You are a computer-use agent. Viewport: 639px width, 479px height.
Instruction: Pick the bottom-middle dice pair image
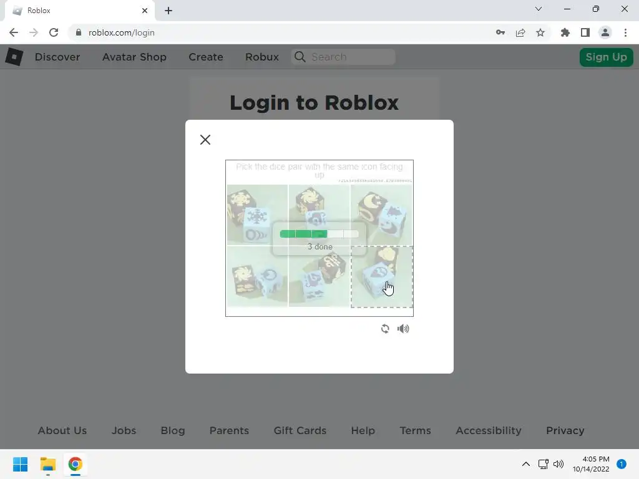319,276
